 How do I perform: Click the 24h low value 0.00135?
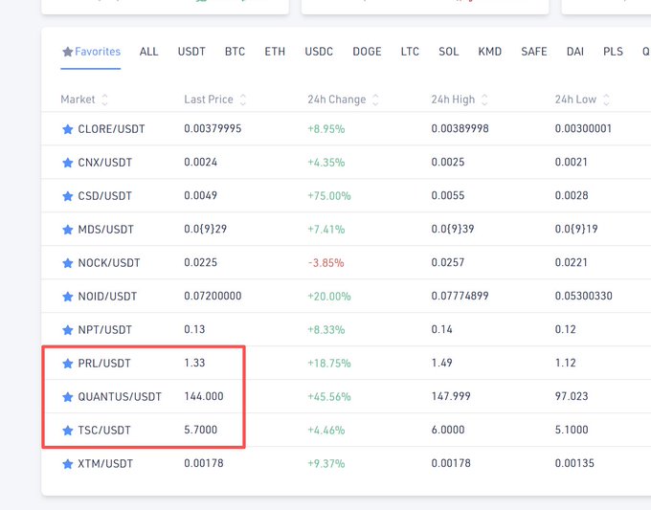pyautogui.click(x=574, y=463)
